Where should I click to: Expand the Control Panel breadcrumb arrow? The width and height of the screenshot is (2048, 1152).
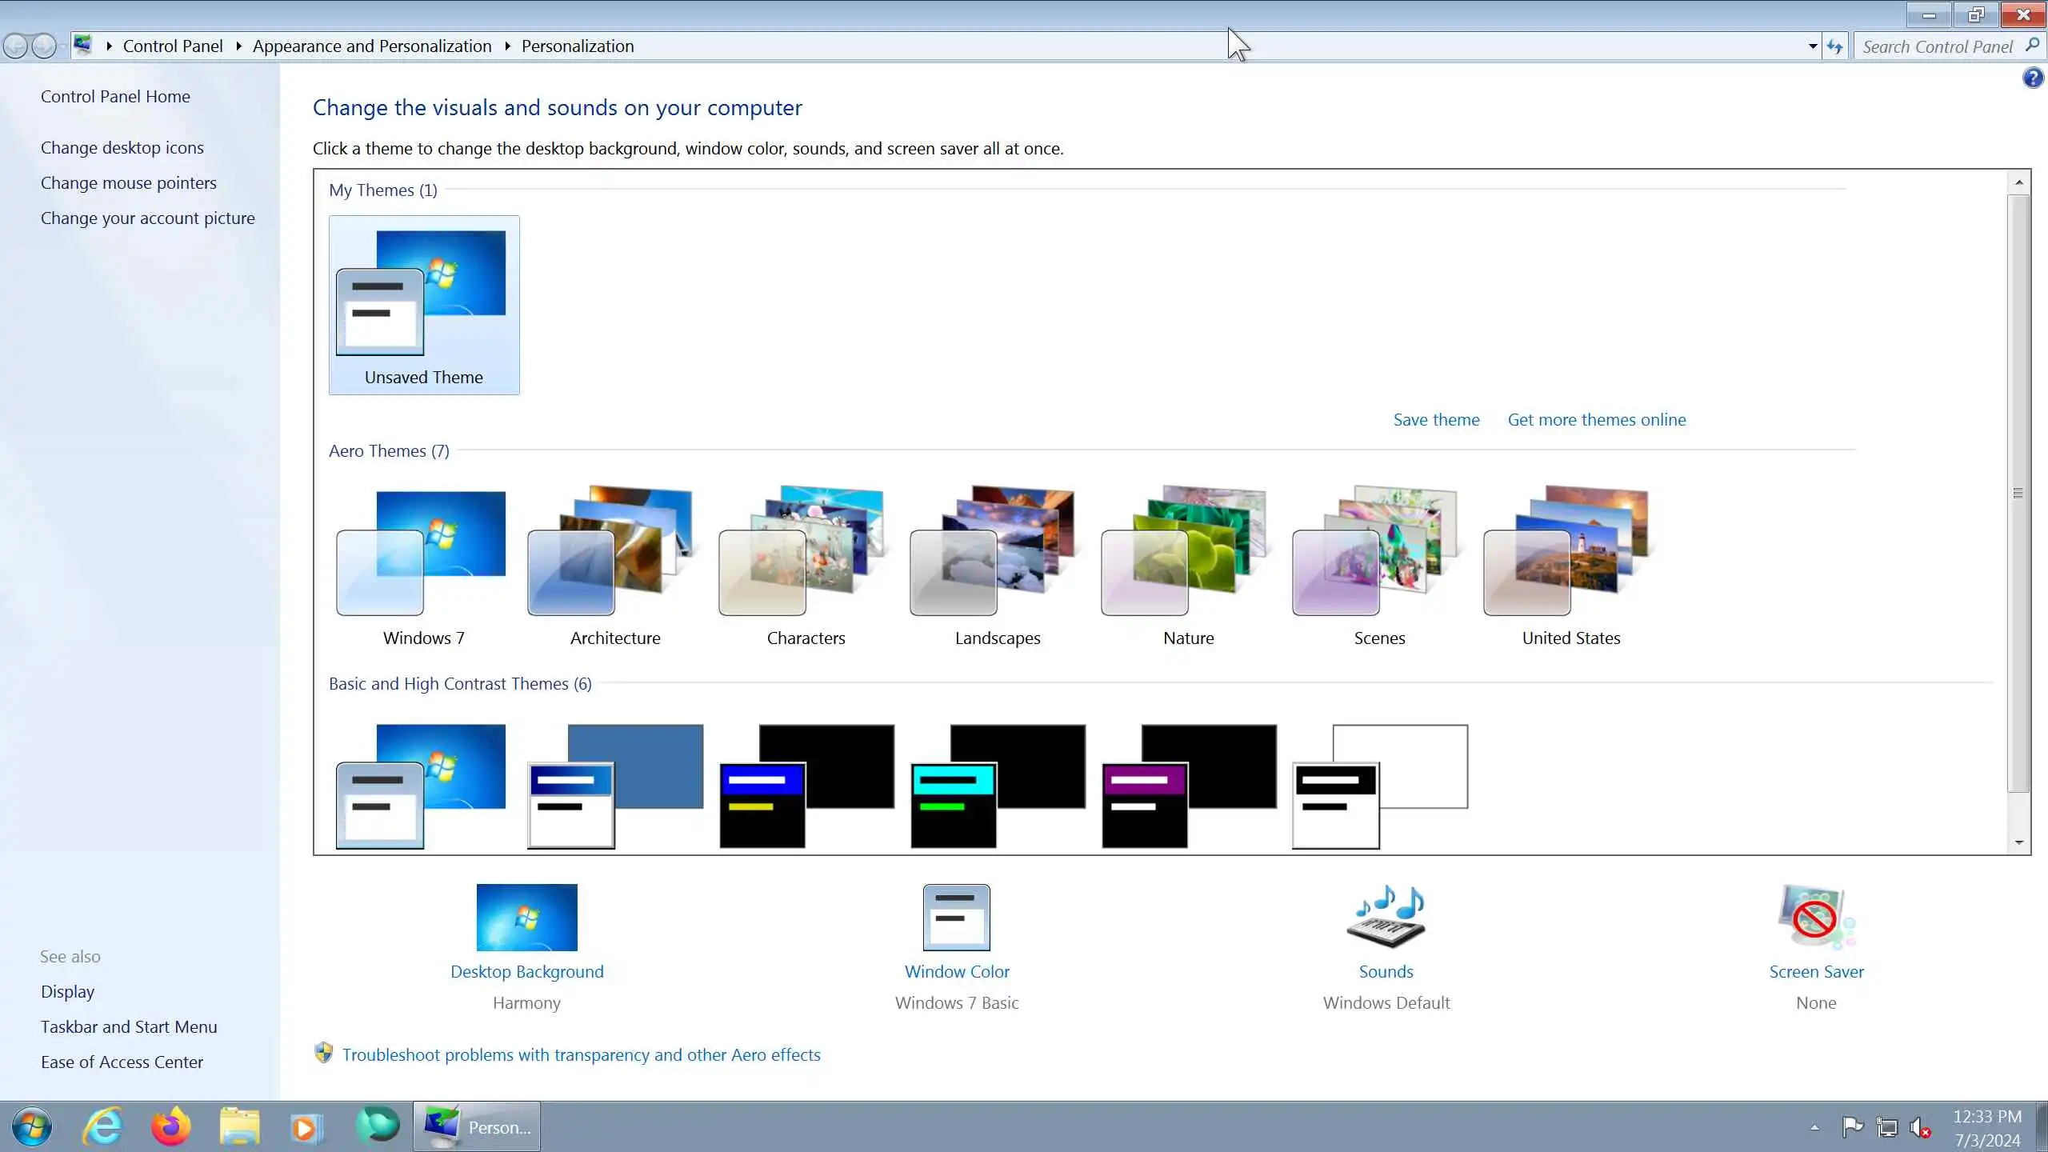[x=238, y=46]
